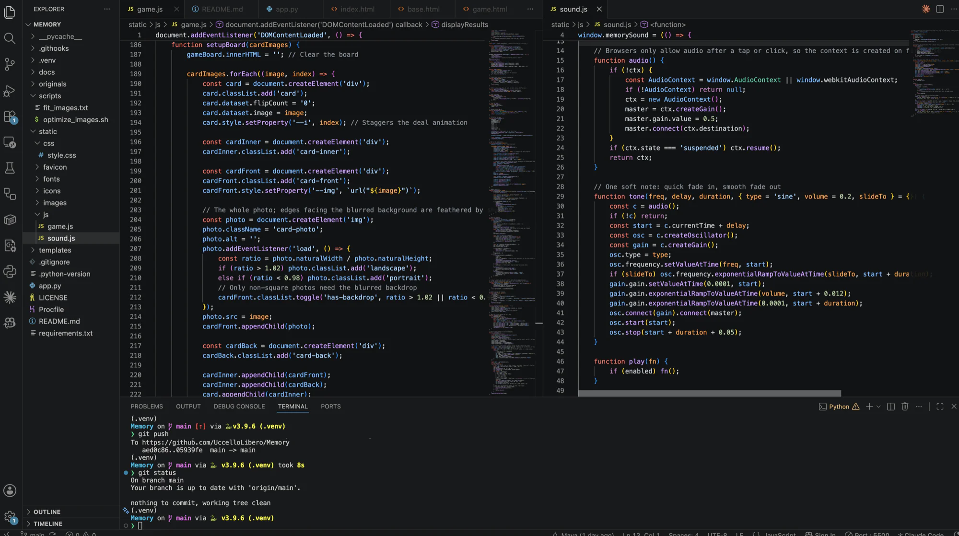This screenshot has height=536, width=959.
Task: Open the DEBUG CONSOLE panel tab
Action: [239, 407]
